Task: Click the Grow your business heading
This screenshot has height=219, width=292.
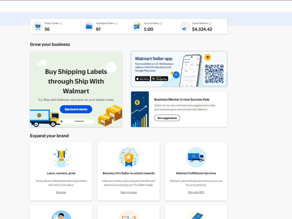Action: point(50,44)
